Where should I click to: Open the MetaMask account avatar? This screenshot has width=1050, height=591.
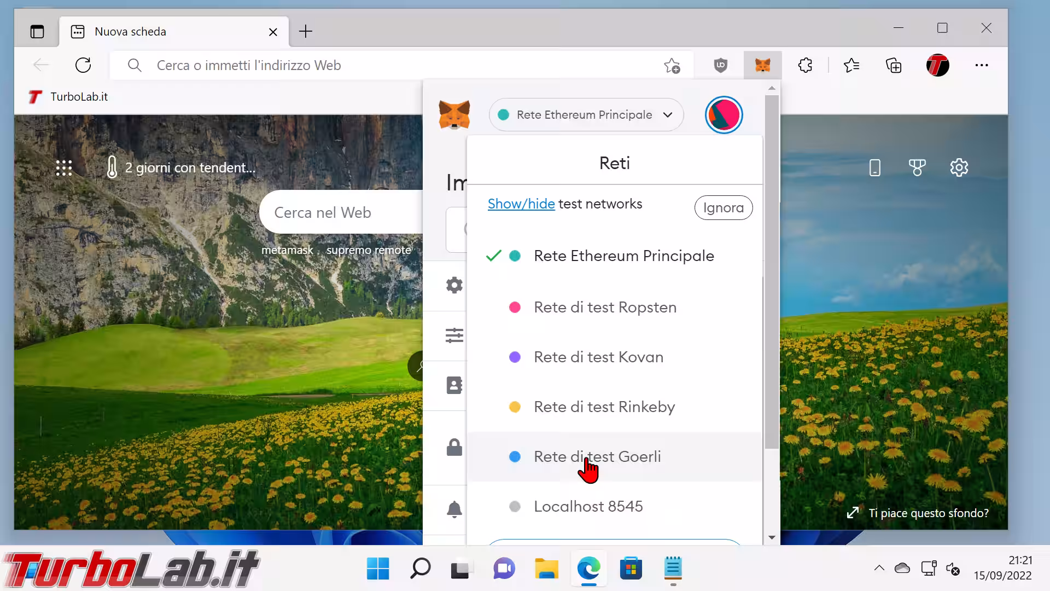(724, 115)
